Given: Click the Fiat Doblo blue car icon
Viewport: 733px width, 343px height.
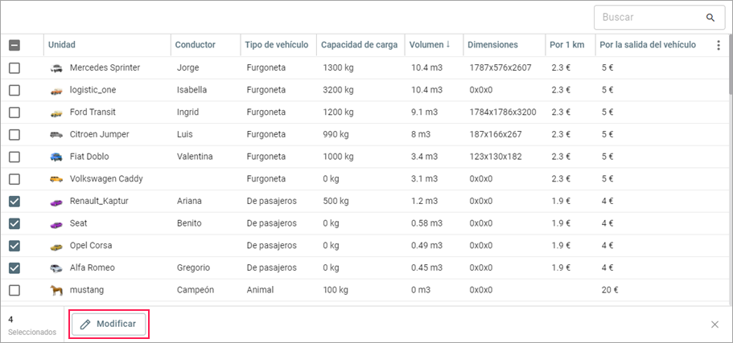Looking at the screenshot, I should click(56, 157).
